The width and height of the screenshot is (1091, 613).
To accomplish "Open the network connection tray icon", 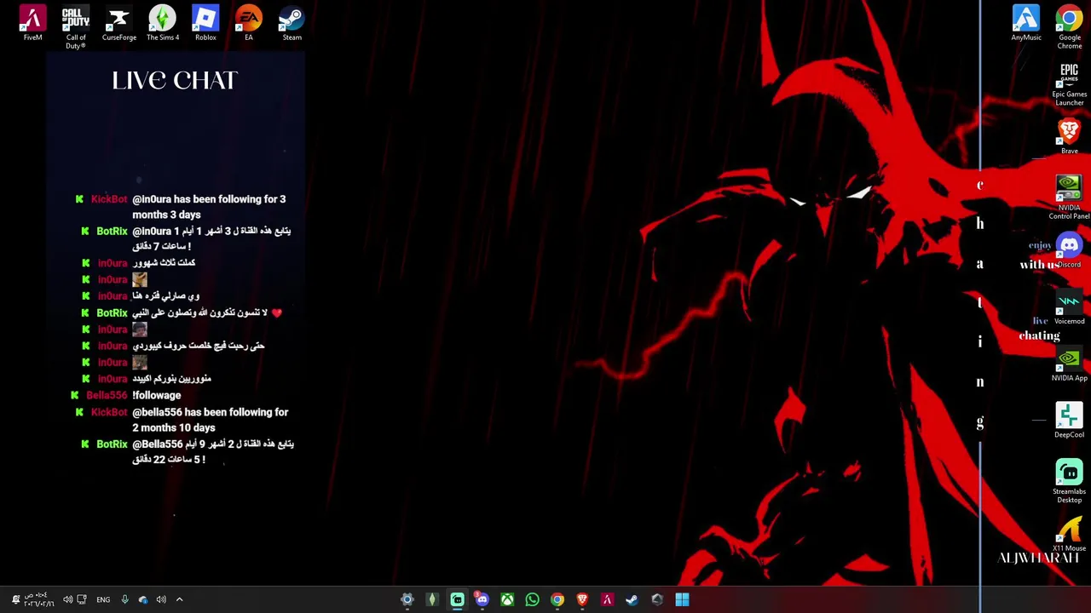I will 82,599.
